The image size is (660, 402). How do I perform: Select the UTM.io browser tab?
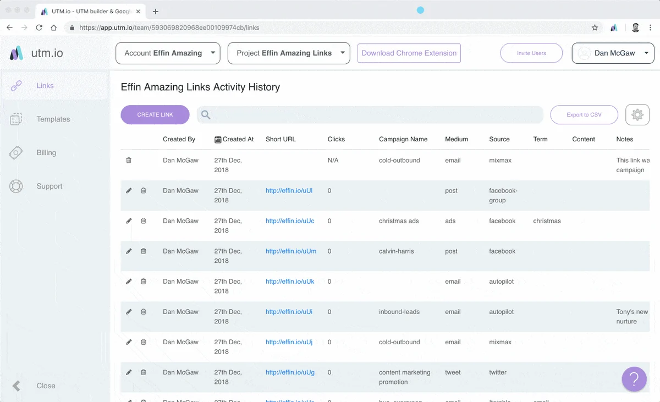tap(91, 12)
